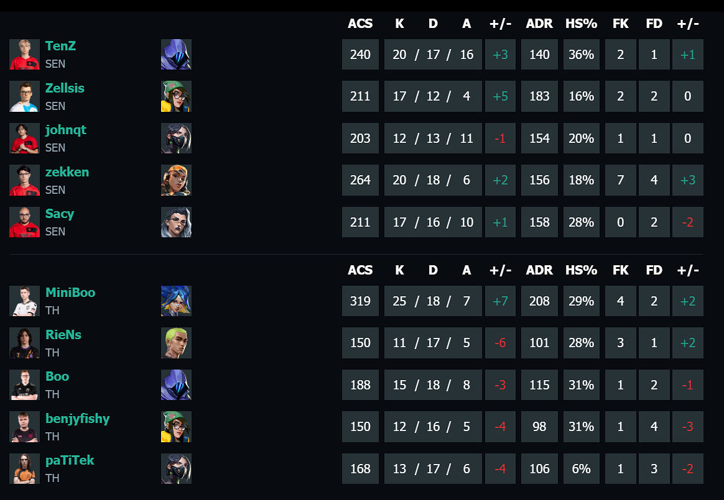This screenshot has height=500, width=724.
Task: Click the Omen agent icon beside TenZ
Action: coord(176,55)
